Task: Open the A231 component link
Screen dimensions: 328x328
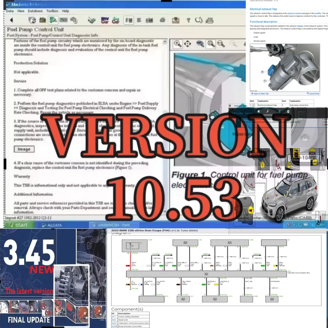Action: (x=114, y=323)
